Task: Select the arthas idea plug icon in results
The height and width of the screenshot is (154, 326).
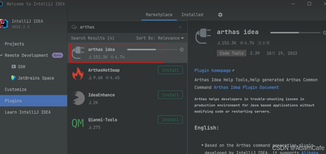Action: click(78, 52)
